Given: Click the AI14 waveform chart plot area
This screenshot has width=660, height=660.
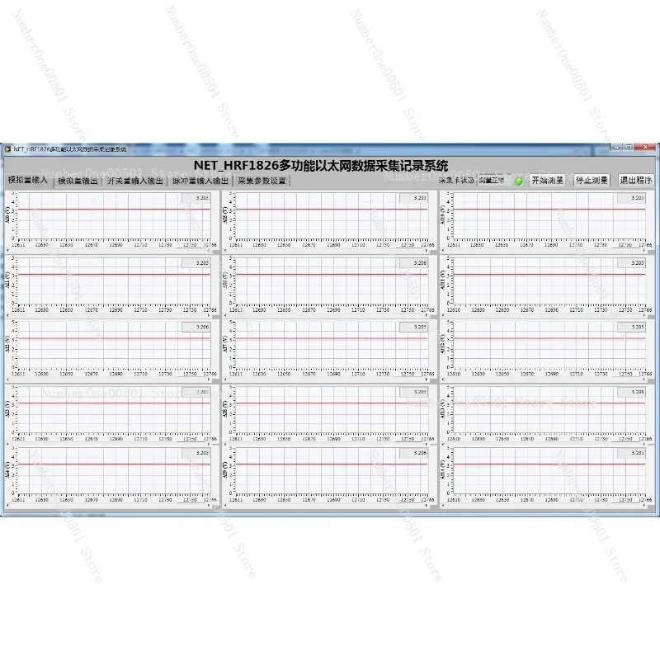Looking at the screenshot, I should point(549,470).
